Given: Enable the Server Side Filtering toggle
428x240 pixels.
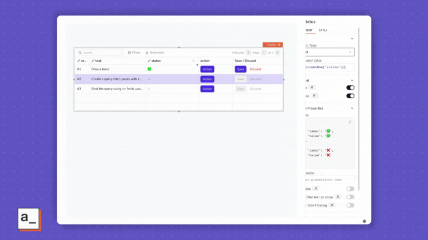Looking at the screenshot, I should coord(350,205).
